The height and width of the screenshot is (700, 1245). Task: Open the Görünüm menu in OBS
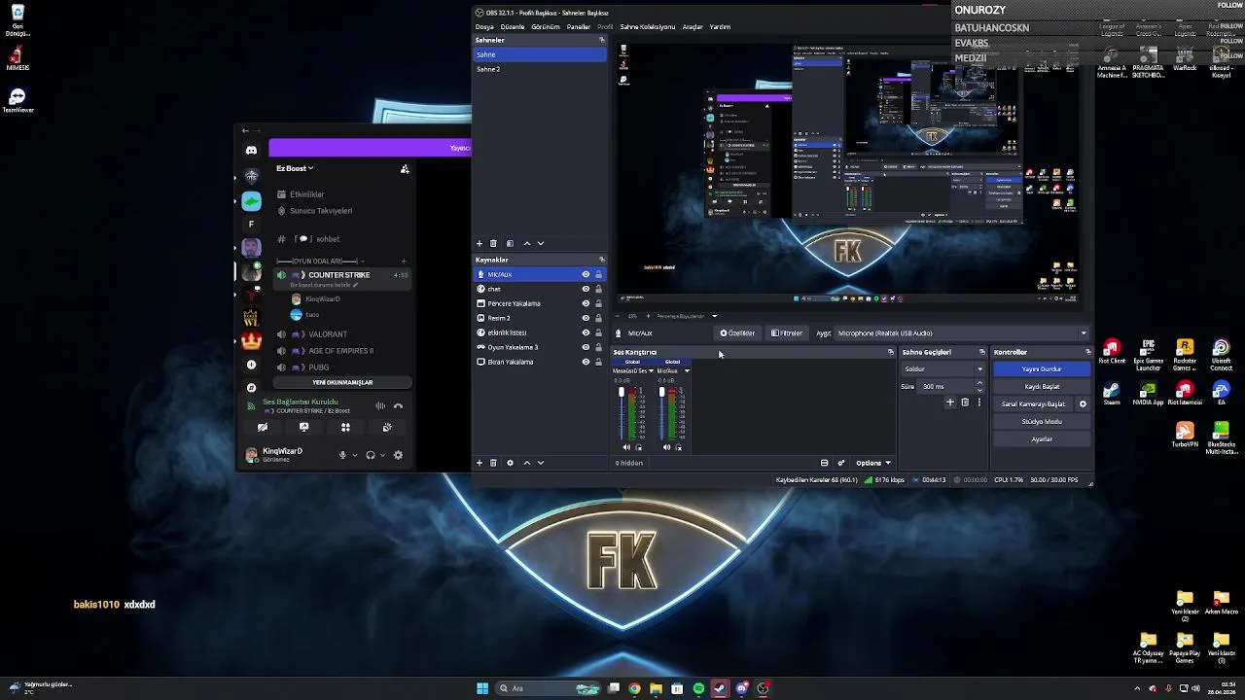tap(545, 26)
